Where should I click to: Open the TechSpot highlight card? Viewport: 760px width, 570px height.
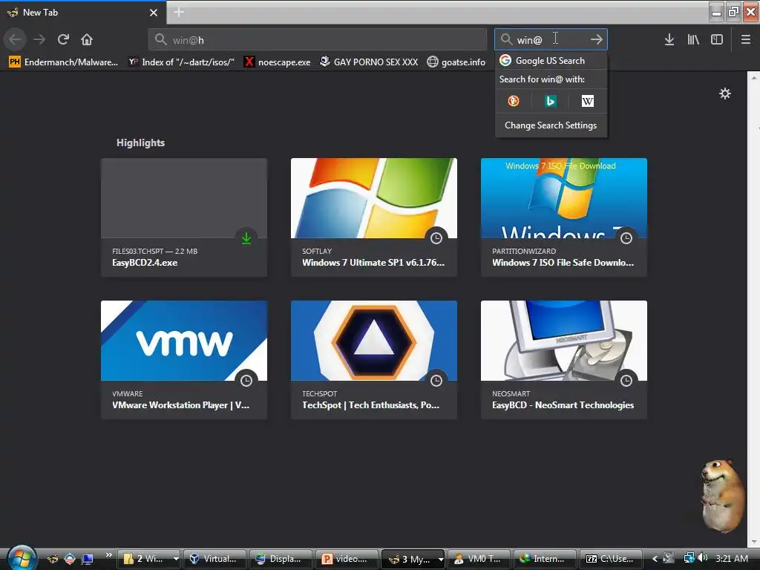374,360
